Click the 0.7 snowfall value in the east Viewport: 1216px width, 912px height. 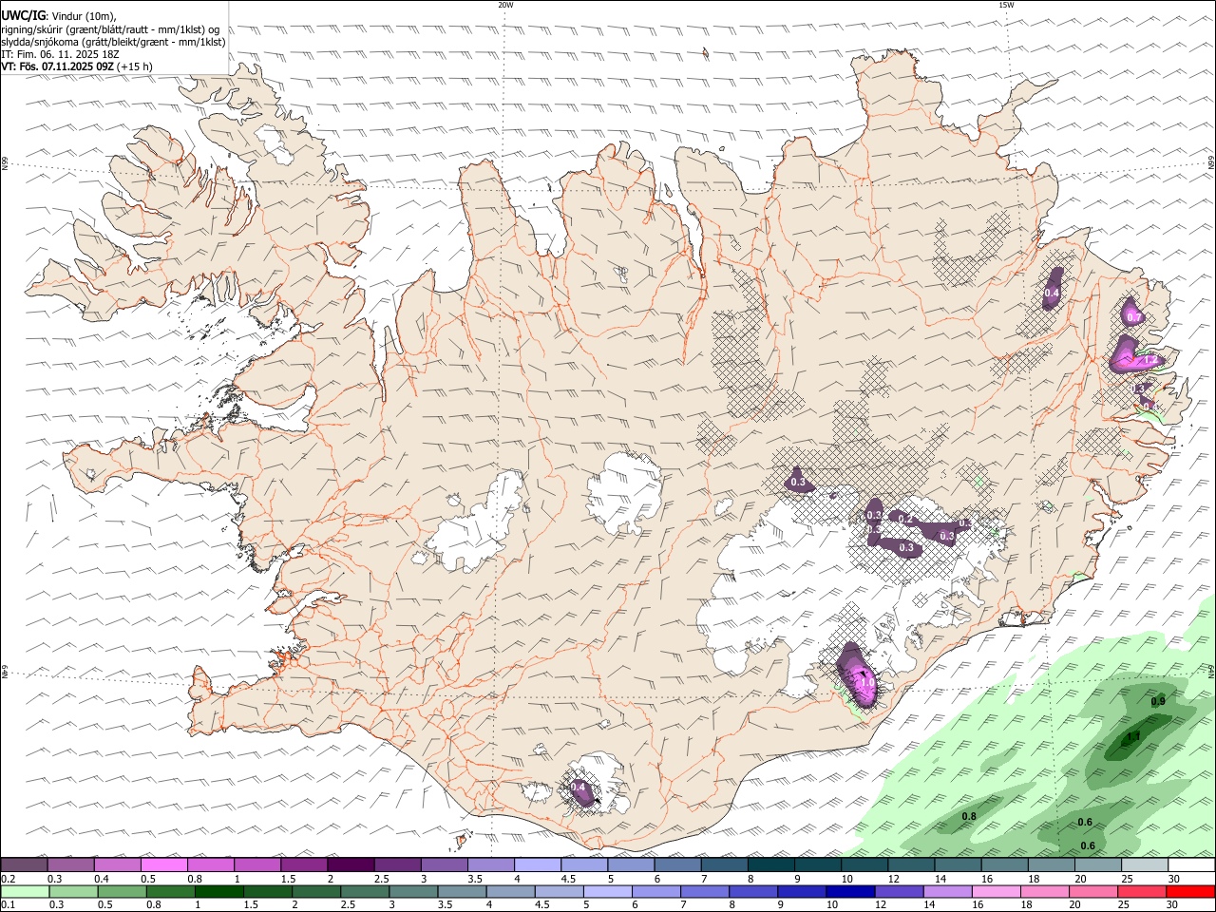pyautogui.click(x=1132, y=316)
